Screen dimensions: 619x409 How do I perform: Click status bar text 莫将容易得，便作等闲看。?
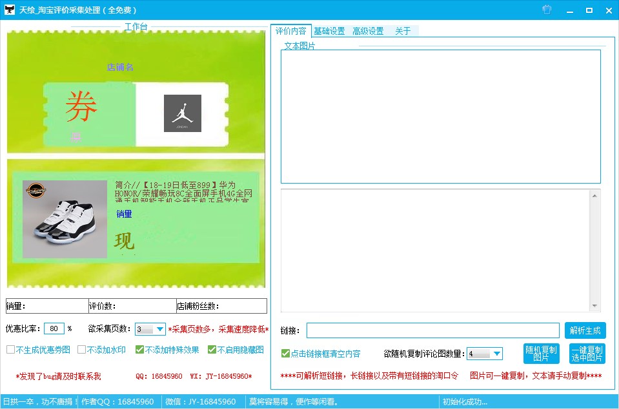294,401
